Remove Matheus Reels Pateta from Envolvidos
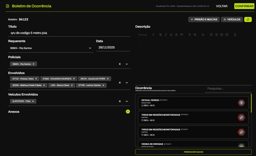 [x=44, y=85]
